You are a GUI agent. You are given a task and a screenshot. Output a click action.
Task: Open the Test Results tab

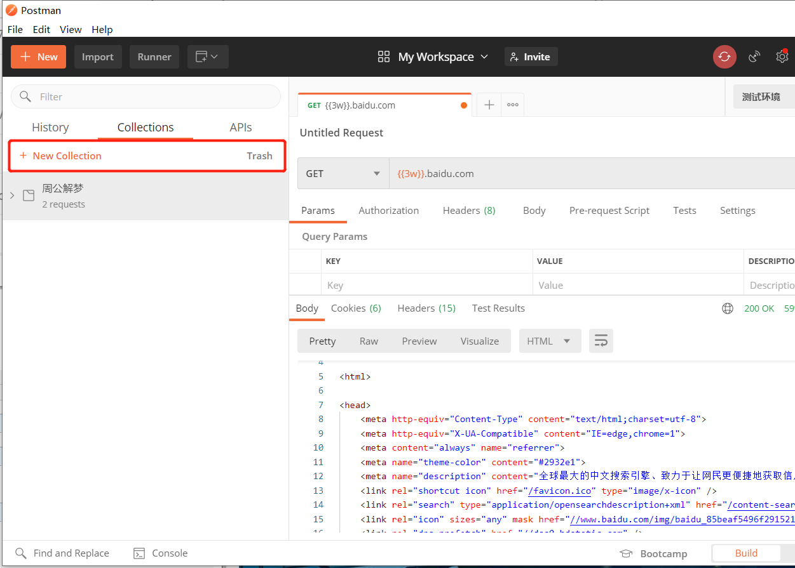498,308
